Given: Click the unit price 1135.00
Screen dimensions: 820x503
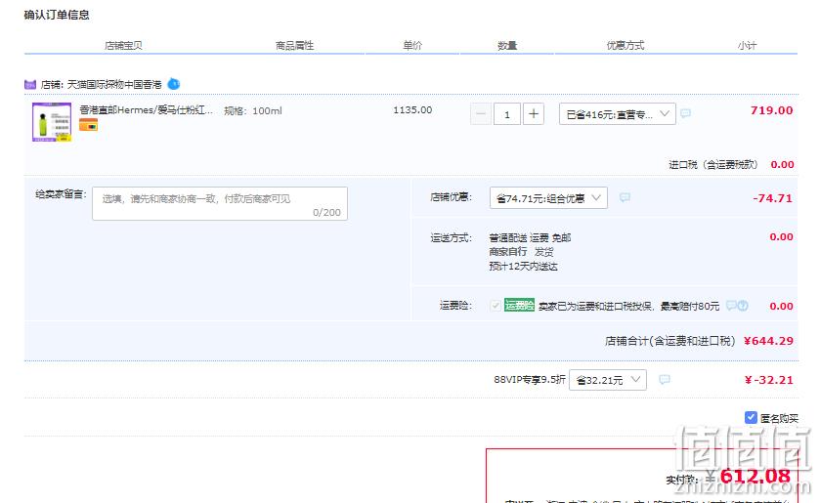Looking at the screenshot, I should point(412,109).
